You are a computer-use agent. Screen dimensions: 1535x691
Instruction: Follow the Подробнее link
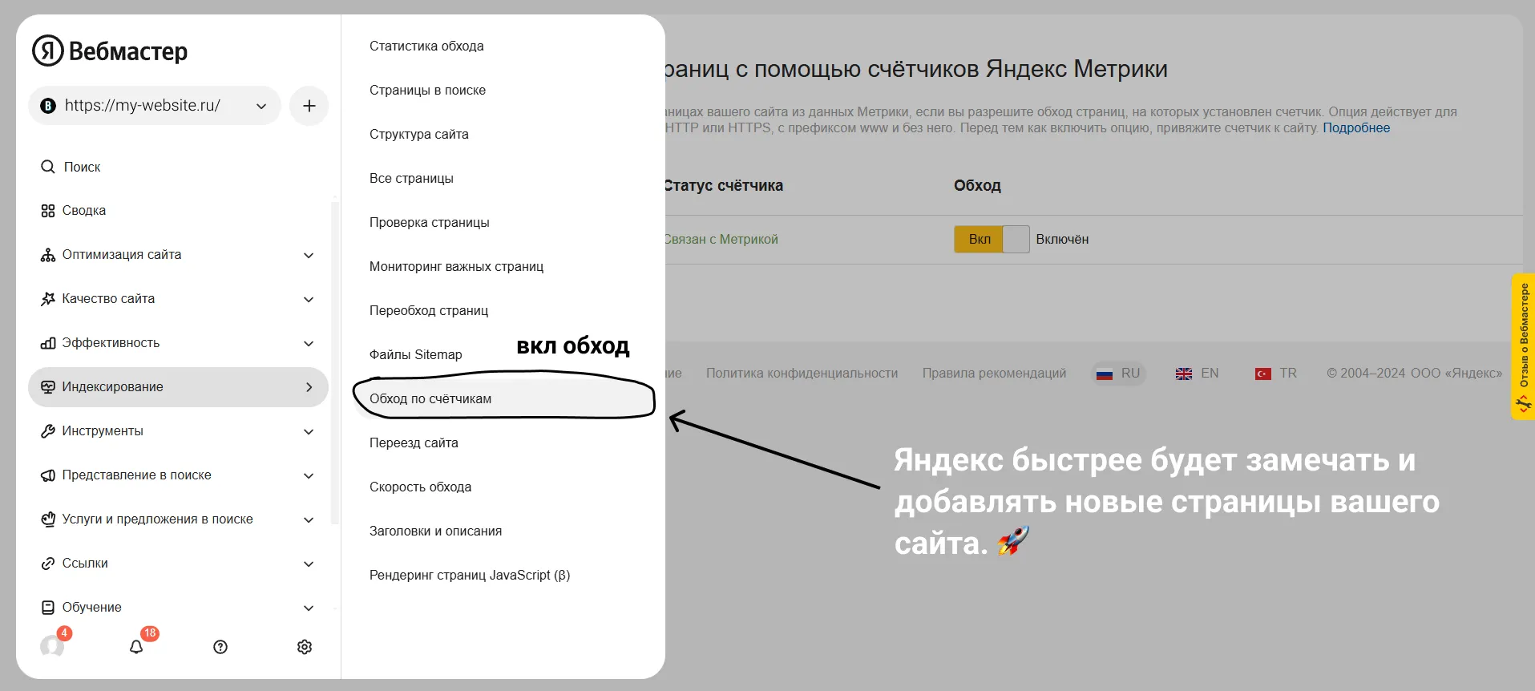click(x=1356, y=128)
